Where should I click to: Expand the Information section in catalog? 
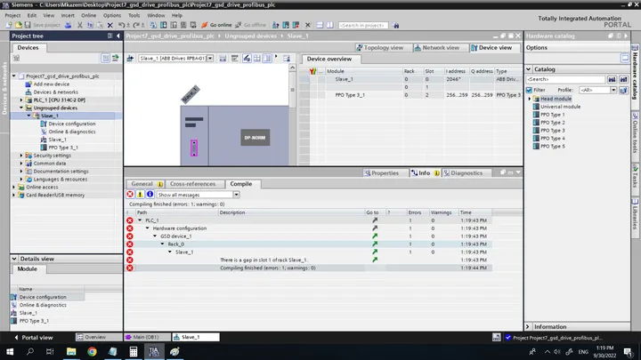[x=528, y=327]
